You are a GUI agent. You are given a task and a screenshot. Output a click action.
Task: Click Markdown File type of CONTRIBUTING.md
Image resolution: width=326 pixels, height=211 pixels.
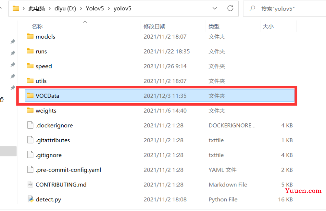(228, 185)
